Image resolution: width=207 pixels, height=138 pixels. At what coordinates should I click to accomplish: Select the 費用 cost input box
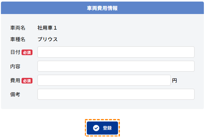[x=104, y=80]
